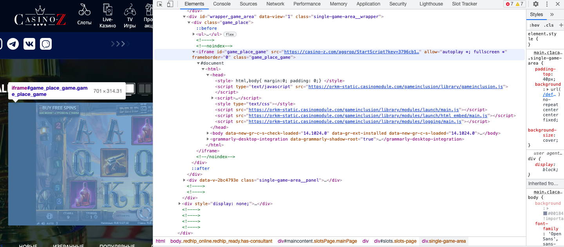The width and height of the screenshot is (564, 247).
Task: Open the main.c1aca stylesheet link above .single-game-area
Action: (549, 53)
